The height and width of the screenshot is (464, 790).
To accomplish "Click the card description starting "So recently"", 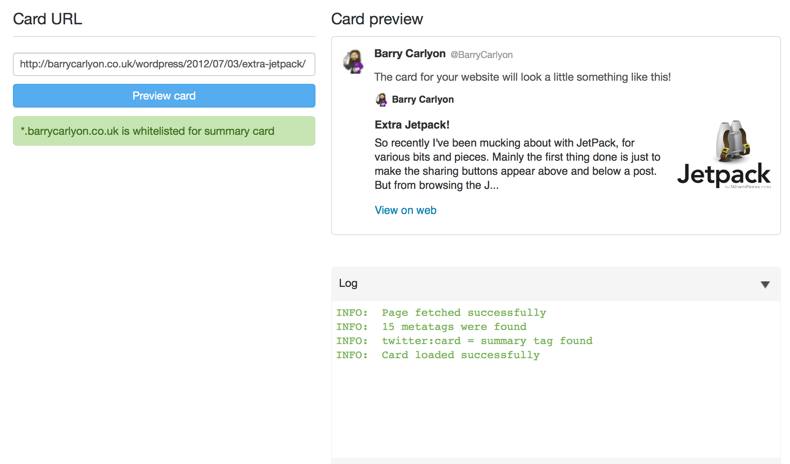I will pos(517,164).
